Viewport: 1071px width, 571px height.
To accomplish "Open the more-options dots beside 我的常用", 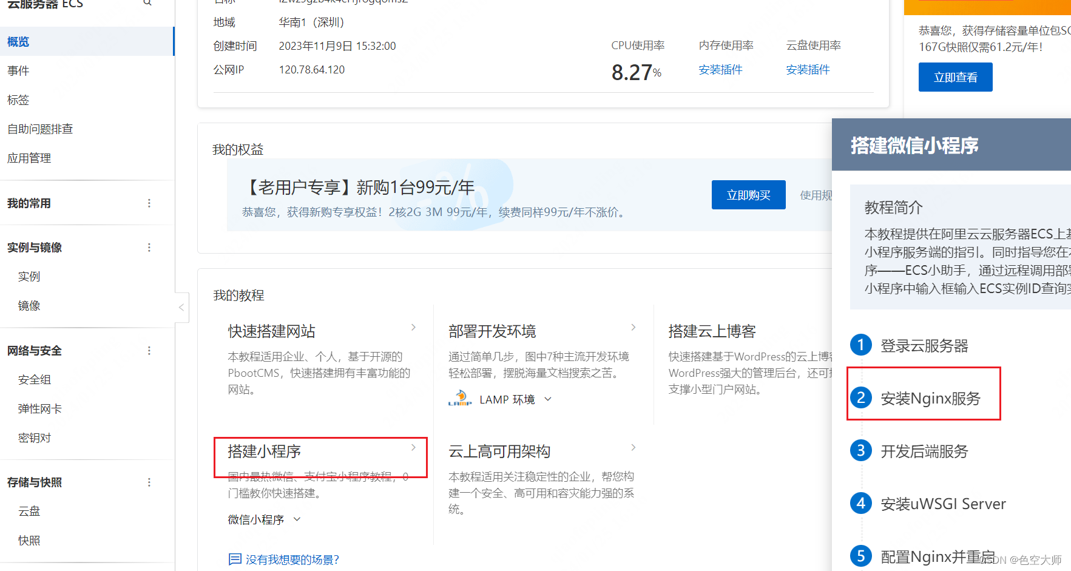I will coord(149,203).
